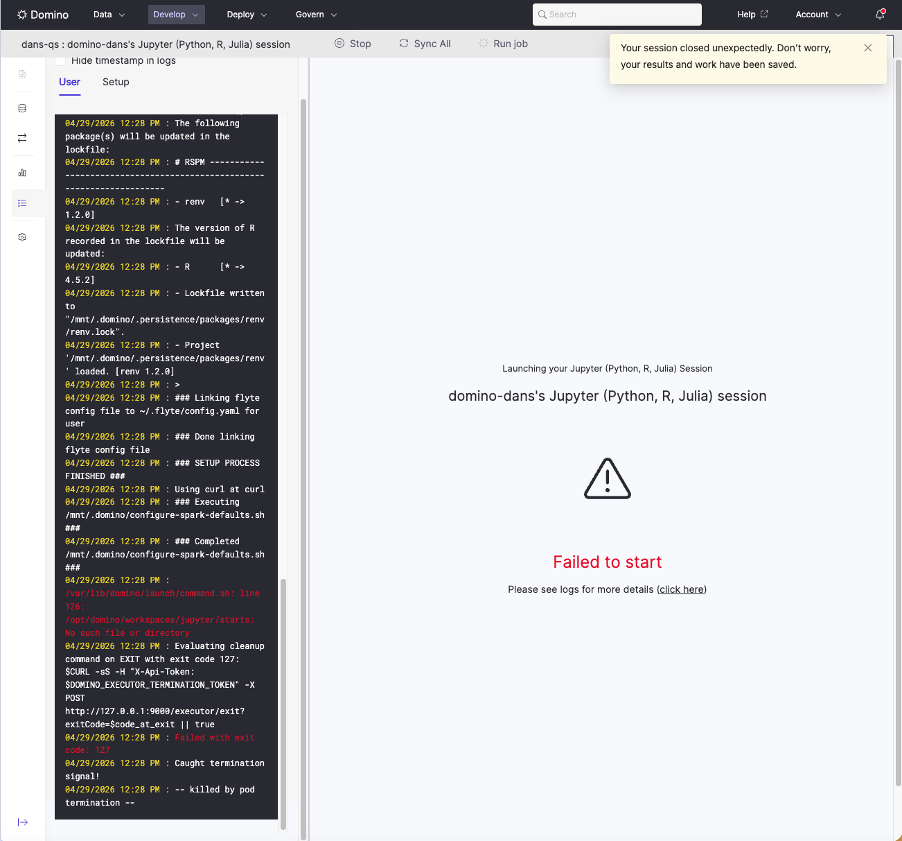Enable Hide timestamp in logs checkbox
Screen dimensions: 902x841
tap(60, 61)
